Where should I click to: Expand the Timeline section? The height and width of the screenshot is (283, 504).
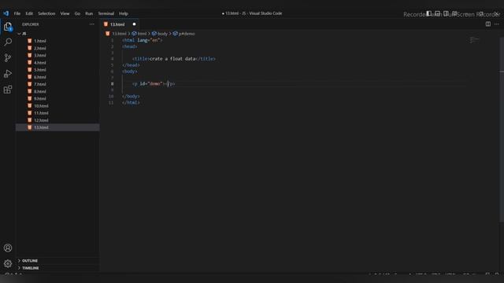pyautogui.click(x=30, y=268)
